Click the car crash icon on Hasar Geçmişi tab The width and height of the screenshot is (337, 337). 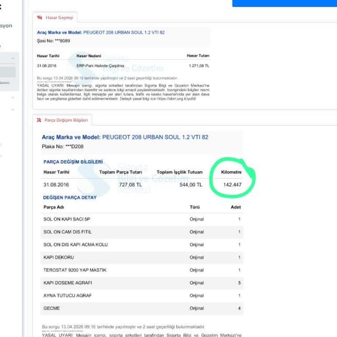40,18
